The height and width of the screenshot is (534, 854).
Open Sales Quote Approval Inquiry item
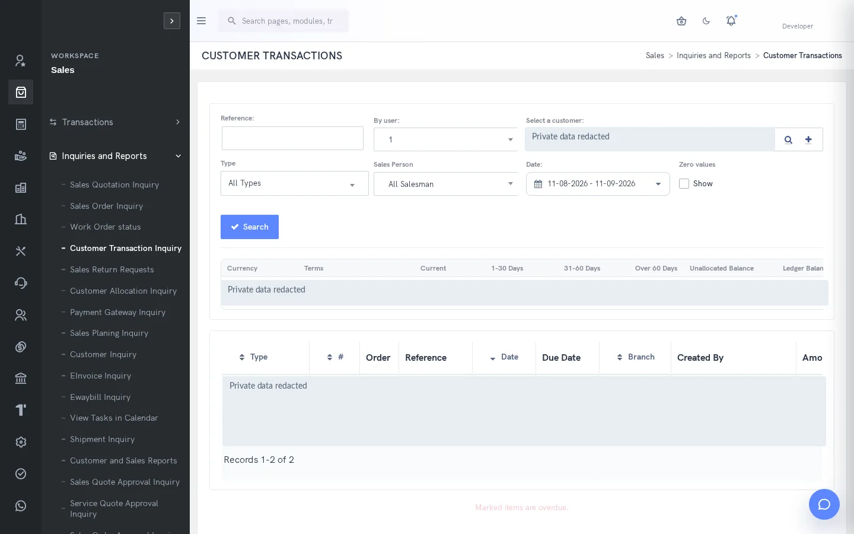pyautogui.click(x=125, y=482)
